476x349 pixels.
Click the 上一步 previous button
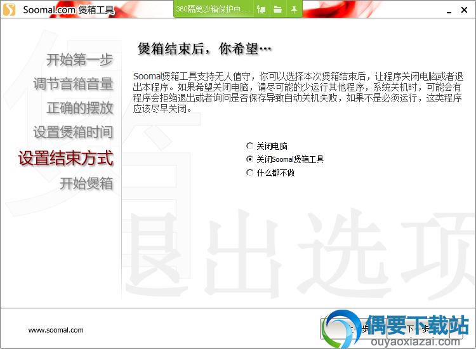[354, 329]
